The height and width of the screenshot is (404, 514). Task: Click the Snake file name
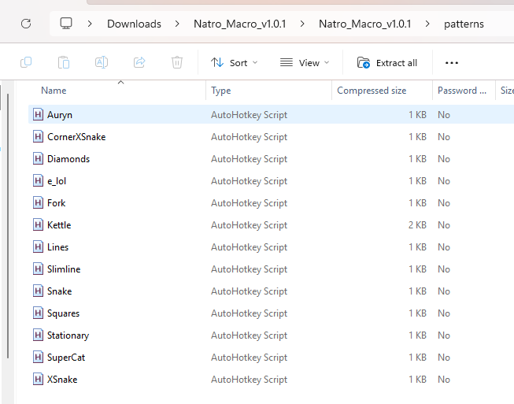point(59,291)
